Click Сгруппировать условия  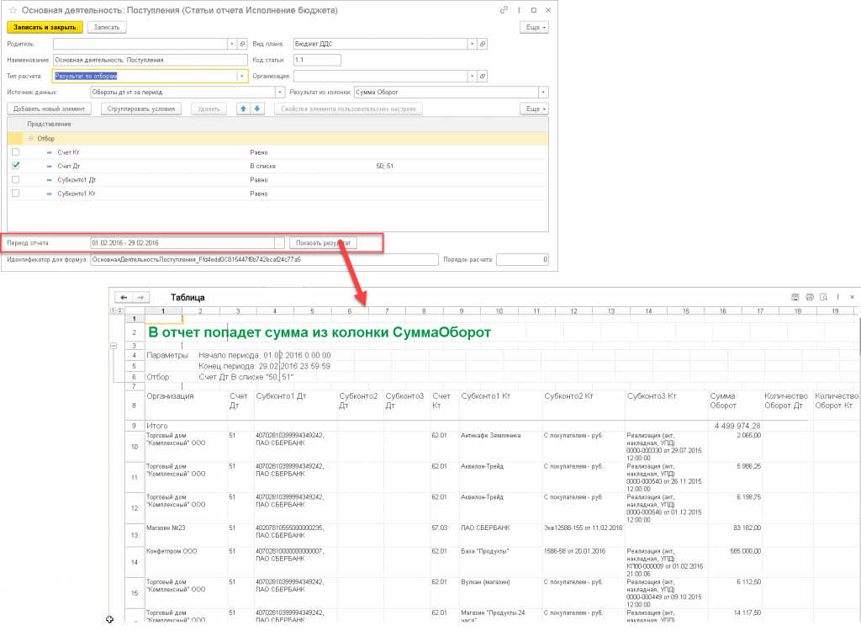point(141,109)
